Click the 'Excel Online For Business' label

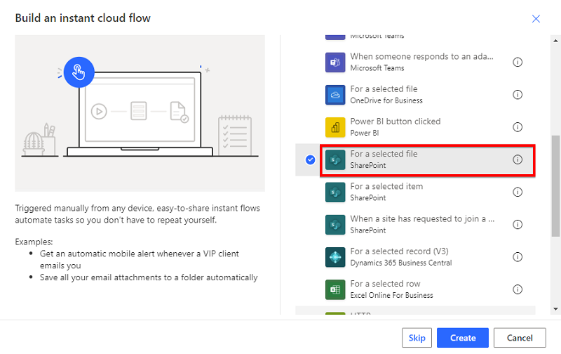pos(391,295)
